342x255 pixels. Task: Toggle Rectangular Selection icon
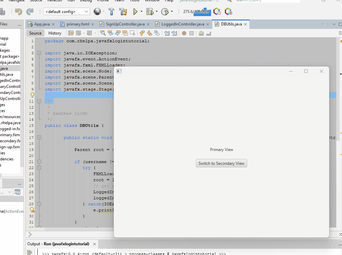pos(132,33)
